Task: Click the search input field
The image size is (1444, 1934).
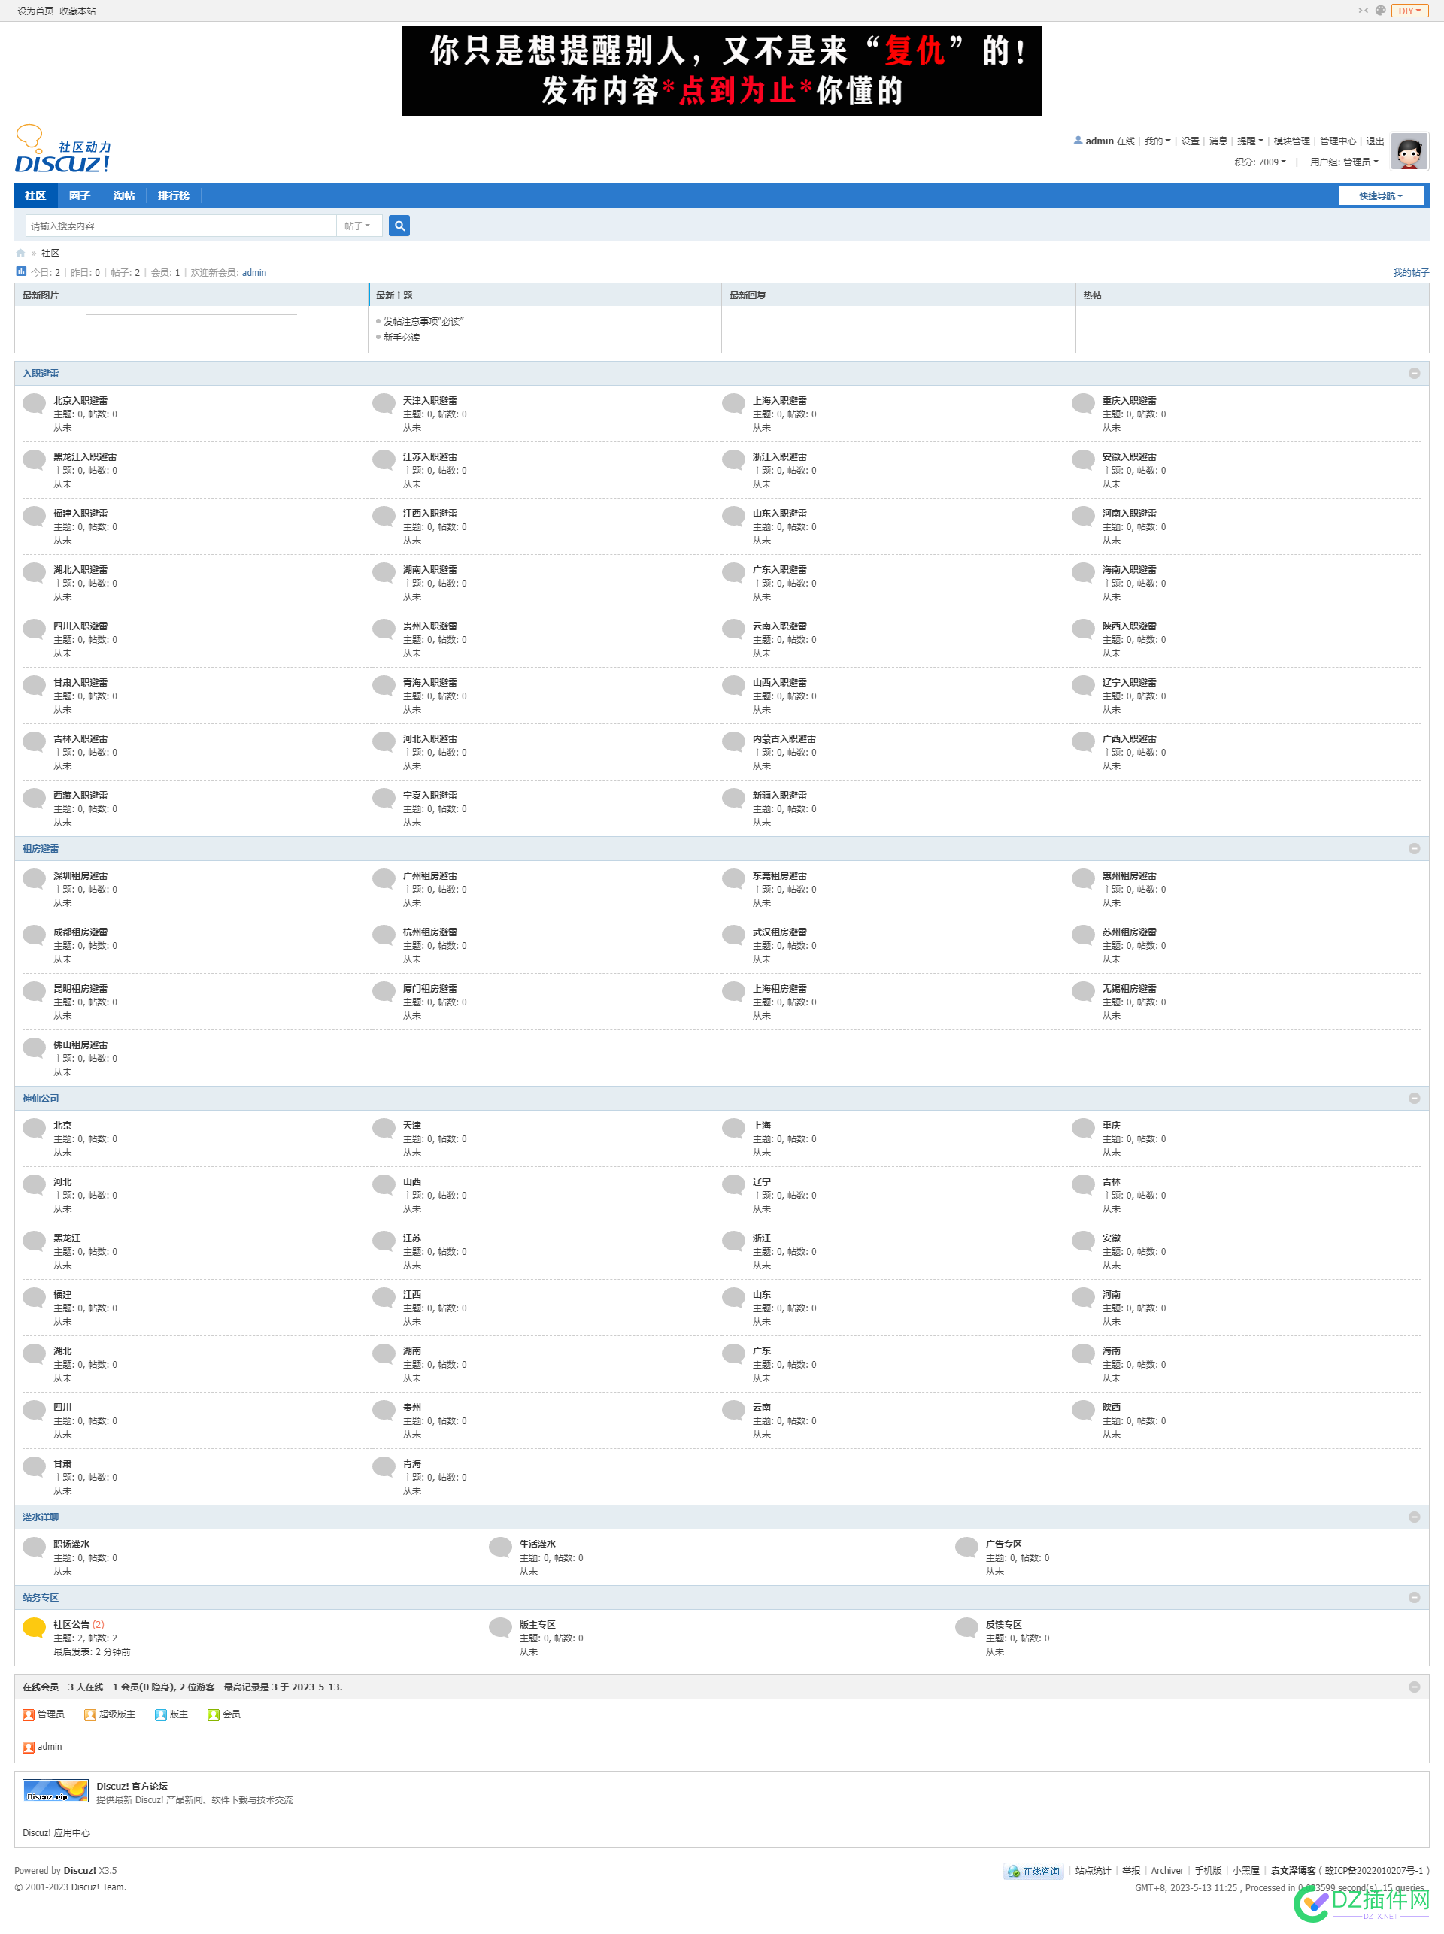Action: coord(181,226)
